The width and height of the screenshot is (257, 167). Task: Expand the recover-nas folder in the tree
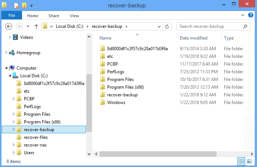14,145
